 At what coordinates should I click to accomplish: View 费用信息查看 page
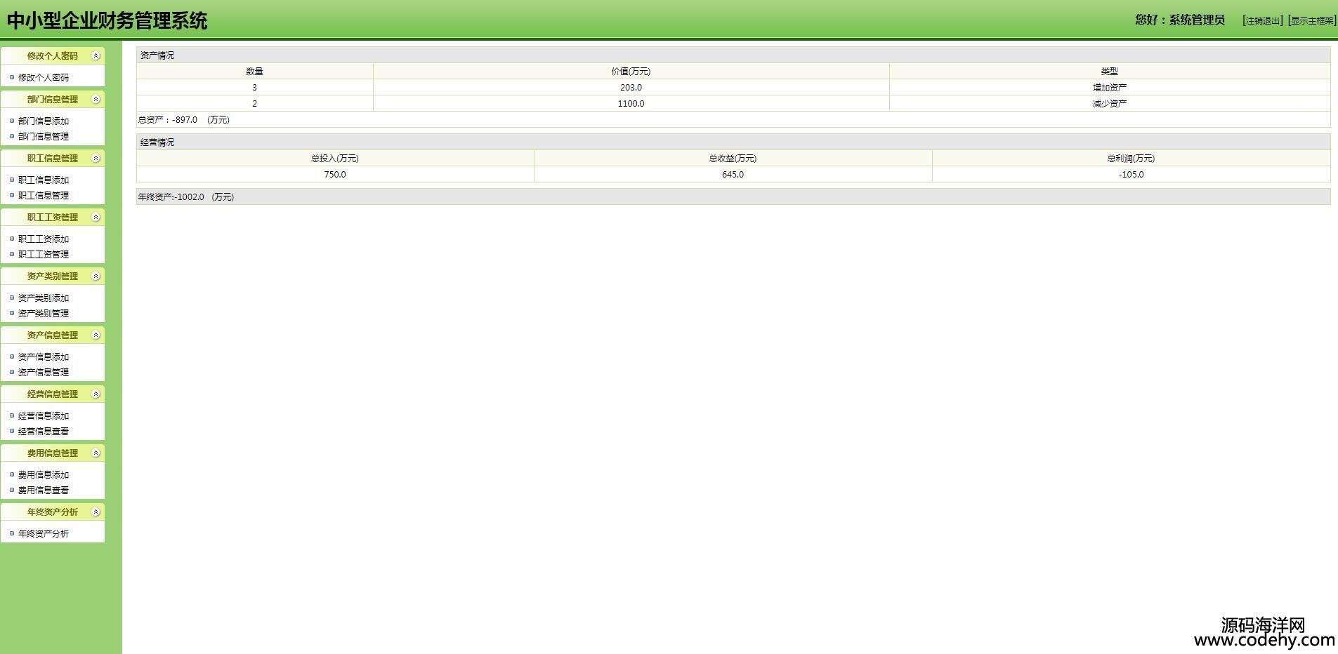pyautogui.click(x=44, y=490)
